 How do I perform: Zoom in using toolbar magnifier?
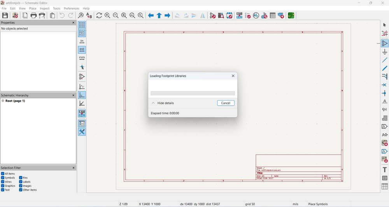[x=107, y=16]
